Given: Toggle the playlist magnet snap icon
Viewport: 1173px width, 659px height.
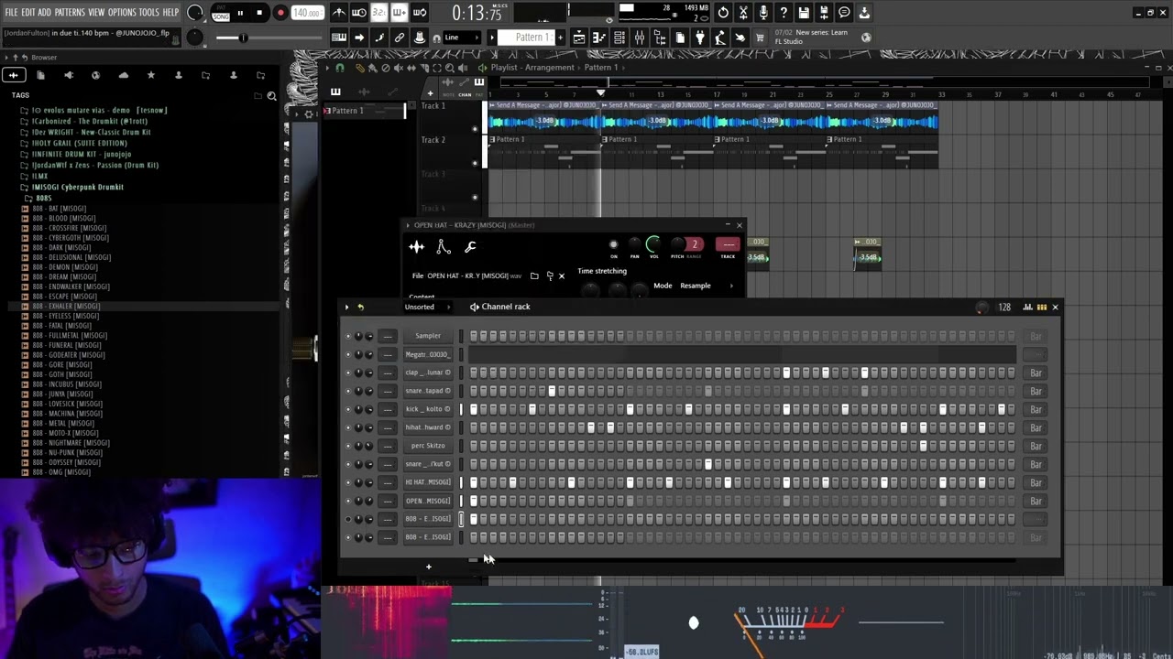Looking at the screenshot, I should click(x=340, y=68).
